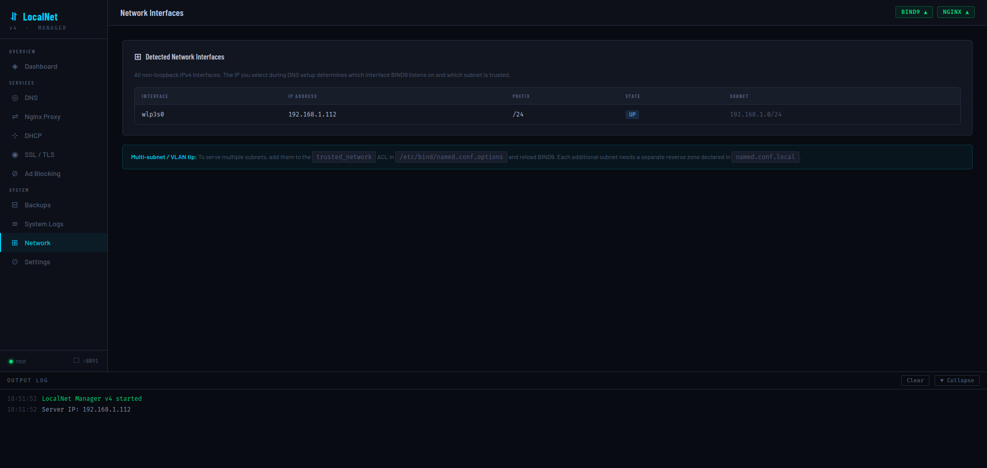Click the NGINX status badge
The image size is (987, 468).
point(956,12)
